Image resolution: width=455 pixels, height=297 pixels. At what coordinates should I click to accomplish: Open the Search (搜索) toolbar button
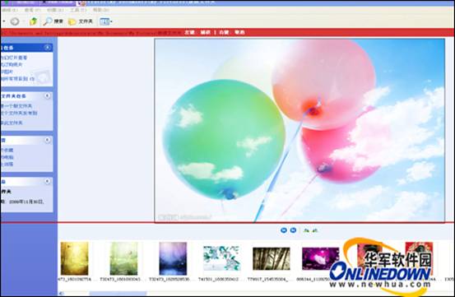coord(53,21)
